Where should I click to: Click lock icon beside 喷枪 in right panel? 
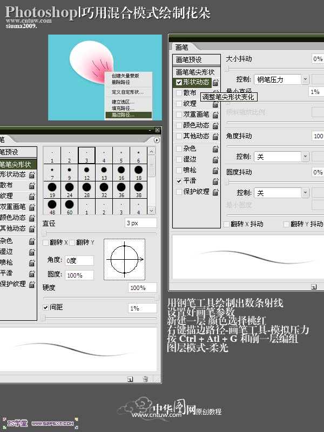[215, 171]
